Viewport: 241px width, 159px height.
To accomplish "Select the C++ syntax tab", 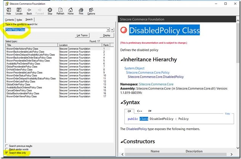I will coord(139,111).
